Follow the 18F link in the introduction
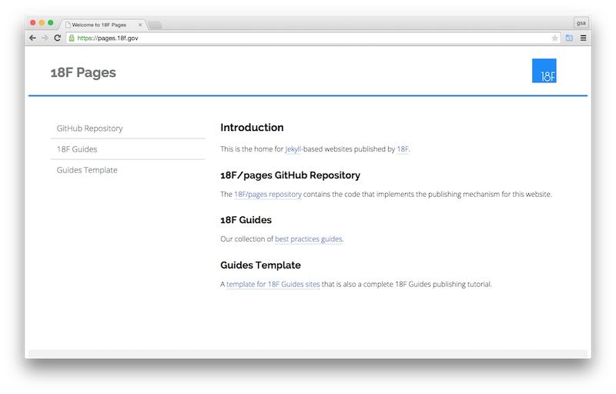 click(403, 149)
